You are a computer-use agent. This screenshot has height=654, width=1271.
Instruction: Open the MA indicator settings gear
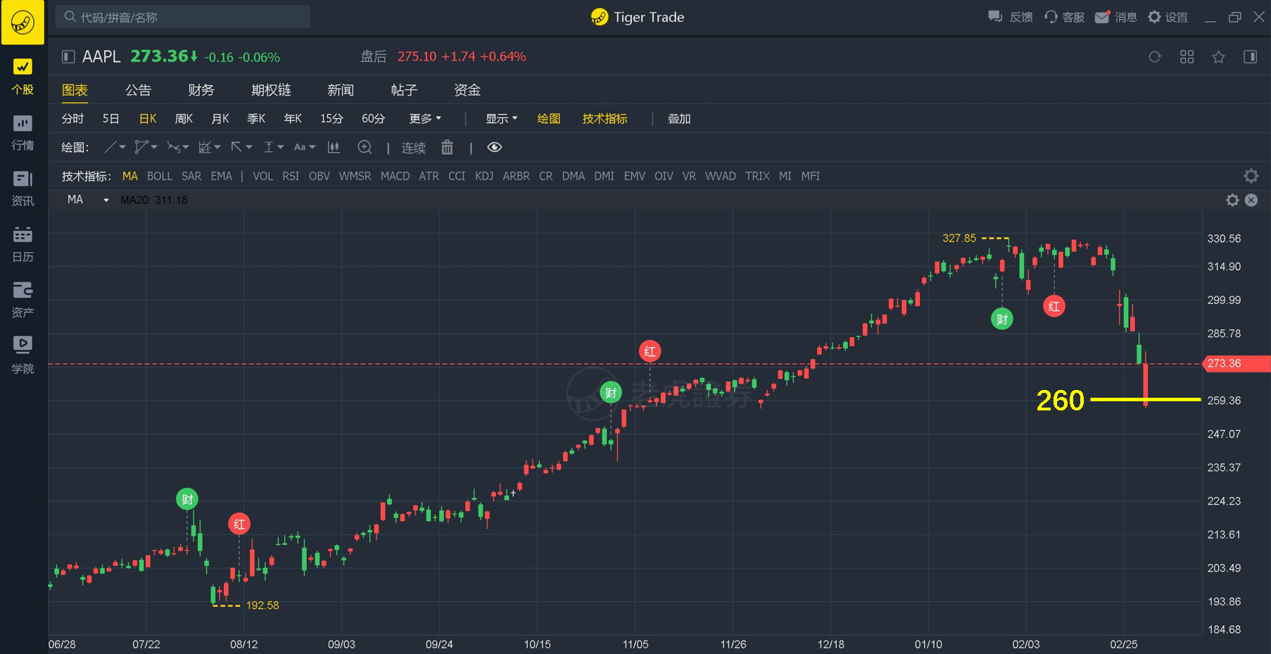[x=1232, y=200]
